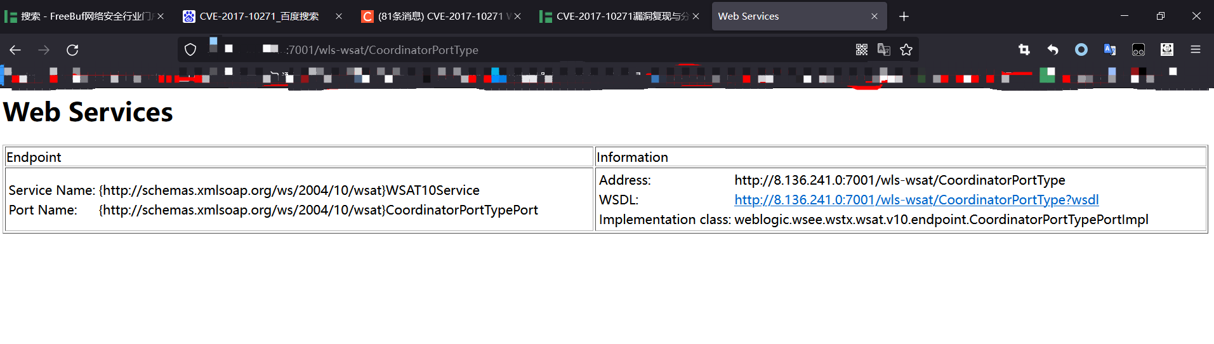Close the Firefox browser window
1214x344 pixels.
coord(1196,16)
